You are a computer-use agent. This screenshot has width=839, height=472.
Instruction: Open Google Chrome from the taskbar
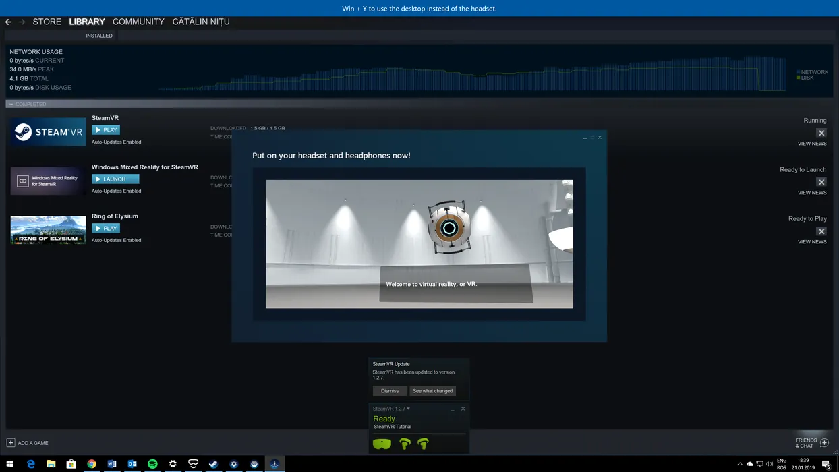pyautogui.click(x=92, y=464)
